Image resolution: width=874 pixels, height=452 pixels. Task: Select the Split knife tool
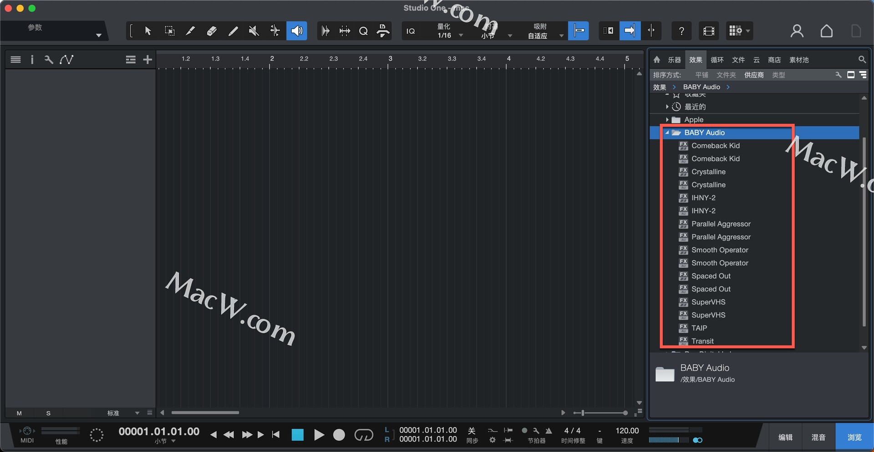(x=190, y=31)
